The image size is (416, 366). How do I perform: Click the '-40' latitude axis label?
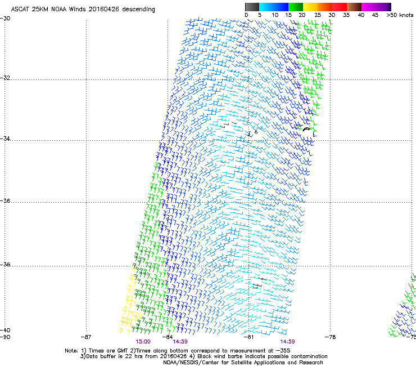[5, 330]
